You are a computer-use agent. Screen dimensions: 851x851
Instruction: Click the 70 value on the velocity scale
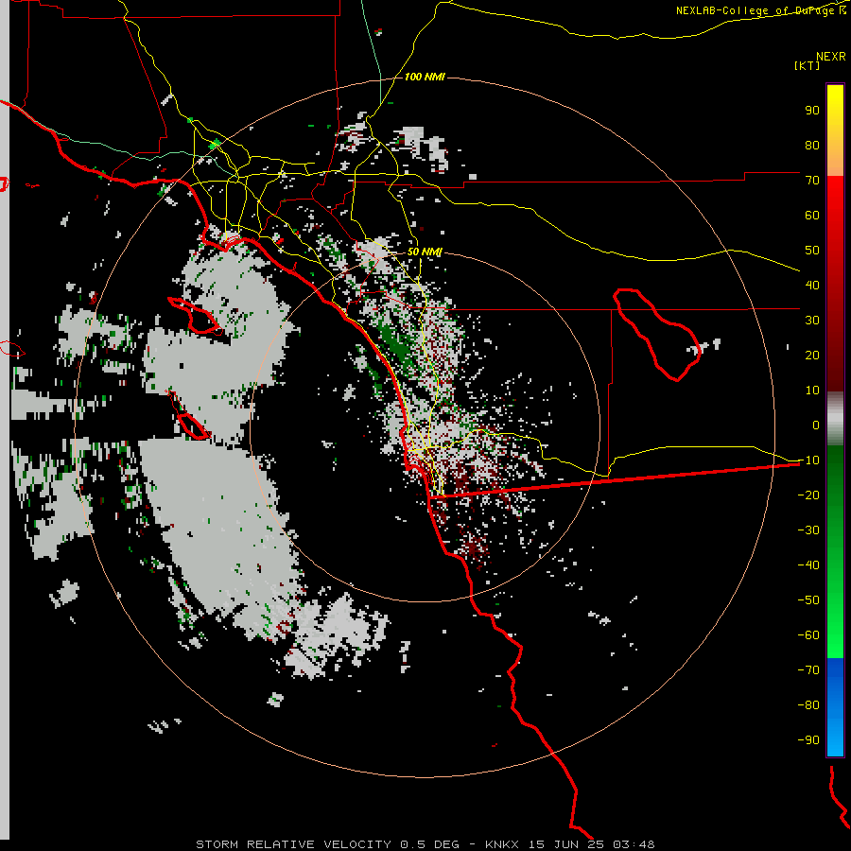pos(812,181)
